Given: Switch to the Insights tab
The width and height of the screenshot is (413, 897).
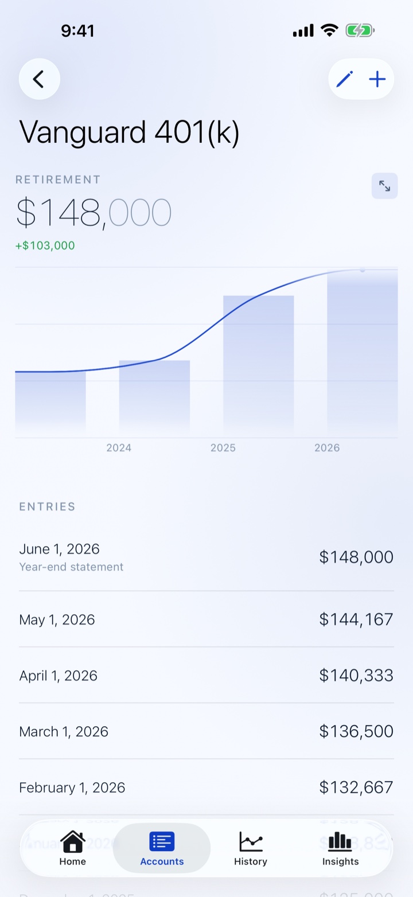Looking at the screenshot, I should 340,849.
